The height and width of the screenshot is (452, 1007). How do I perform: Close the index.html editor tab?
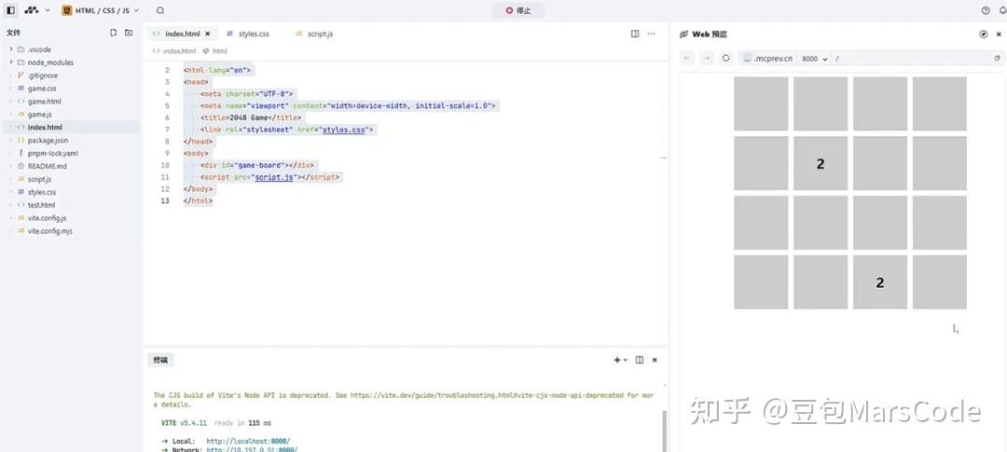(207, 34)
